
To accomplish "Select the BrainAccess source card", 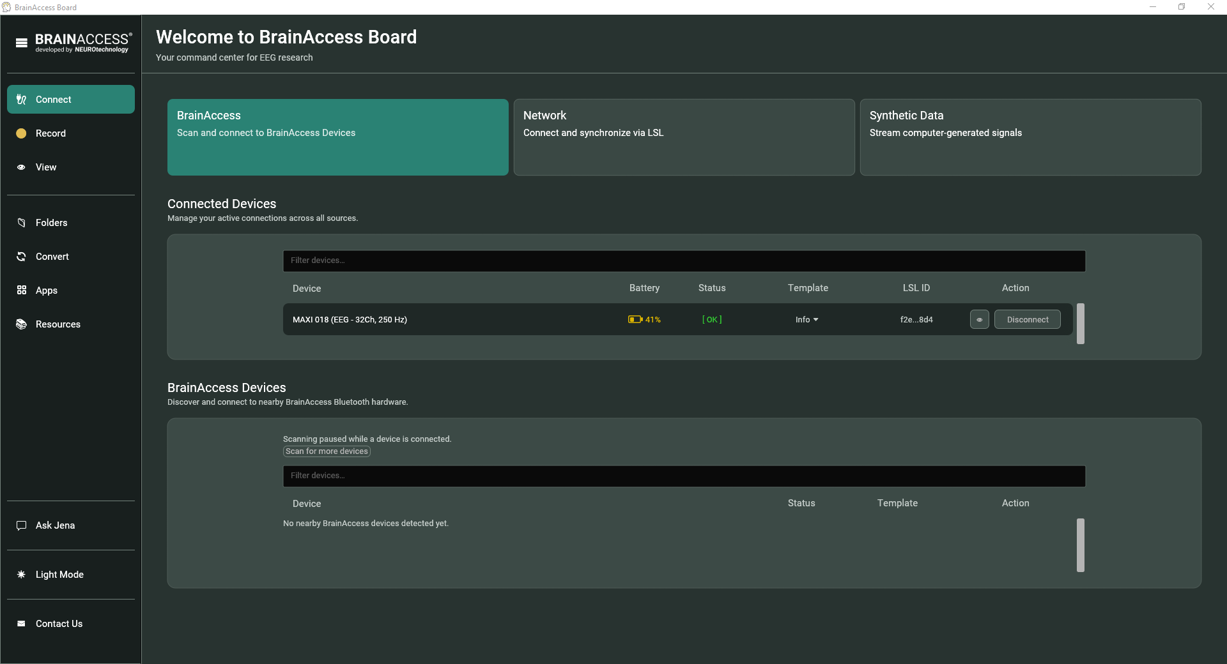I will [x=338, y=137].
